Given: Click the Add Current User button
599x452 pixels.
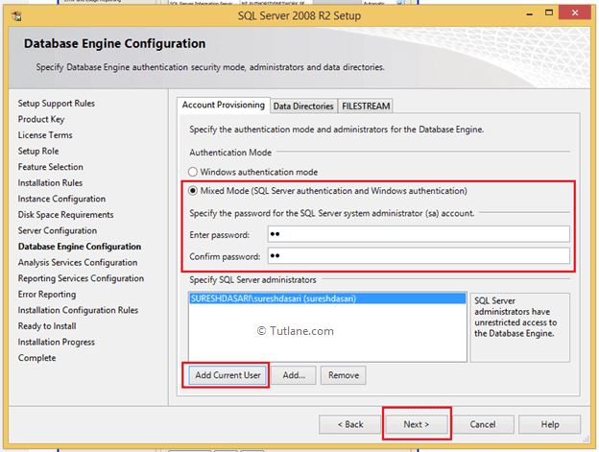Looking at the screenshot, I should [228, 375].
